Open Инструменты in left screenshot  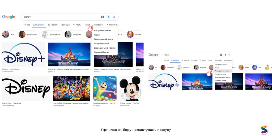112,25
